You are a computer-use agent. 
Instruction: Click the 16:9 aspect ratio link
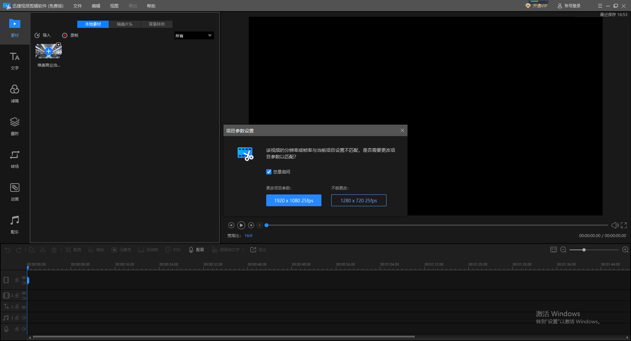pyautogui.click(x=248, y=236)
